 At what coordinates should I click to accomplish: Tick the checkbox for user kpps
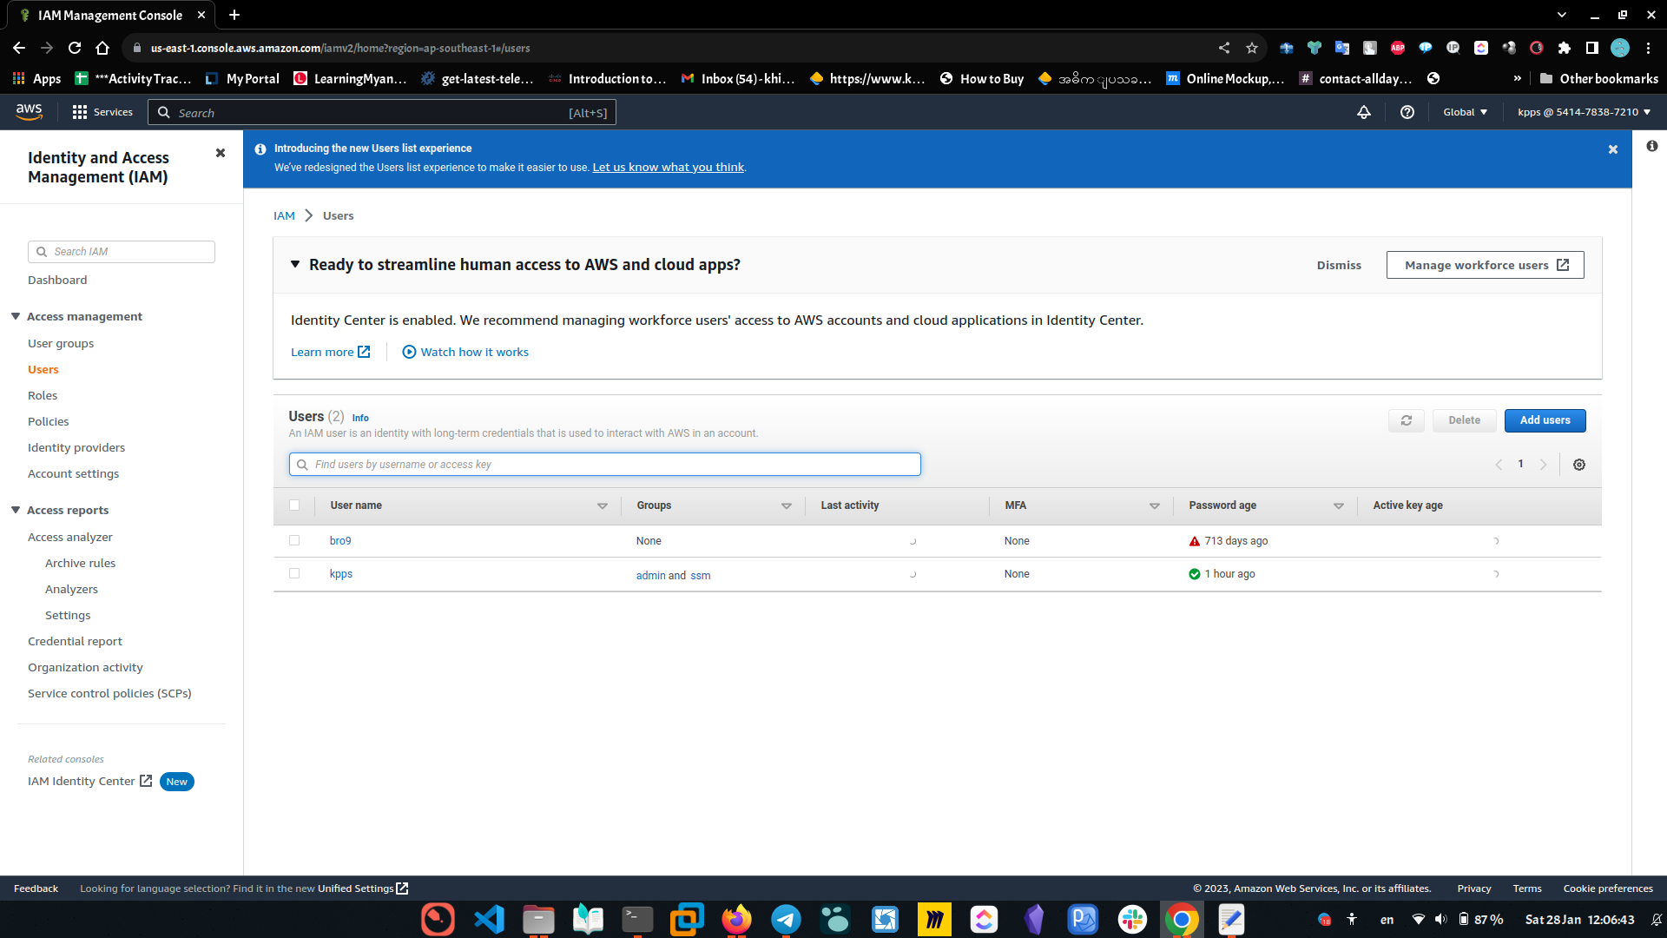[x=294, y=573]
